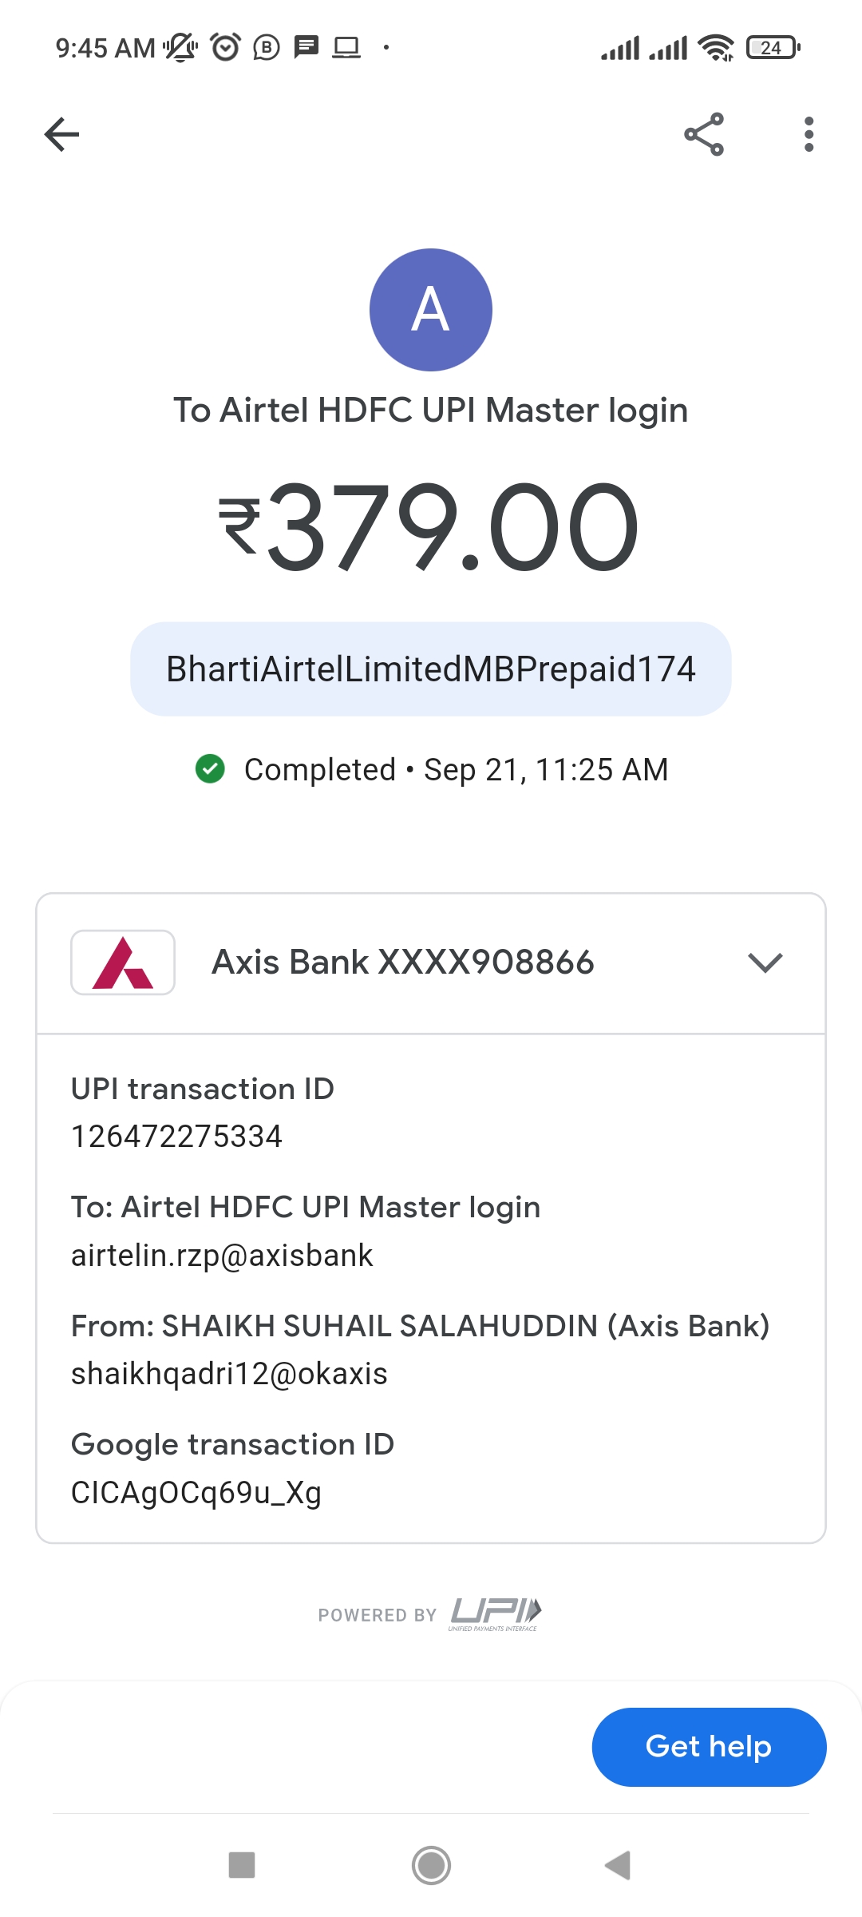Tap the airtelin.rzp@axisbank UPI address

click(222, 1256)
